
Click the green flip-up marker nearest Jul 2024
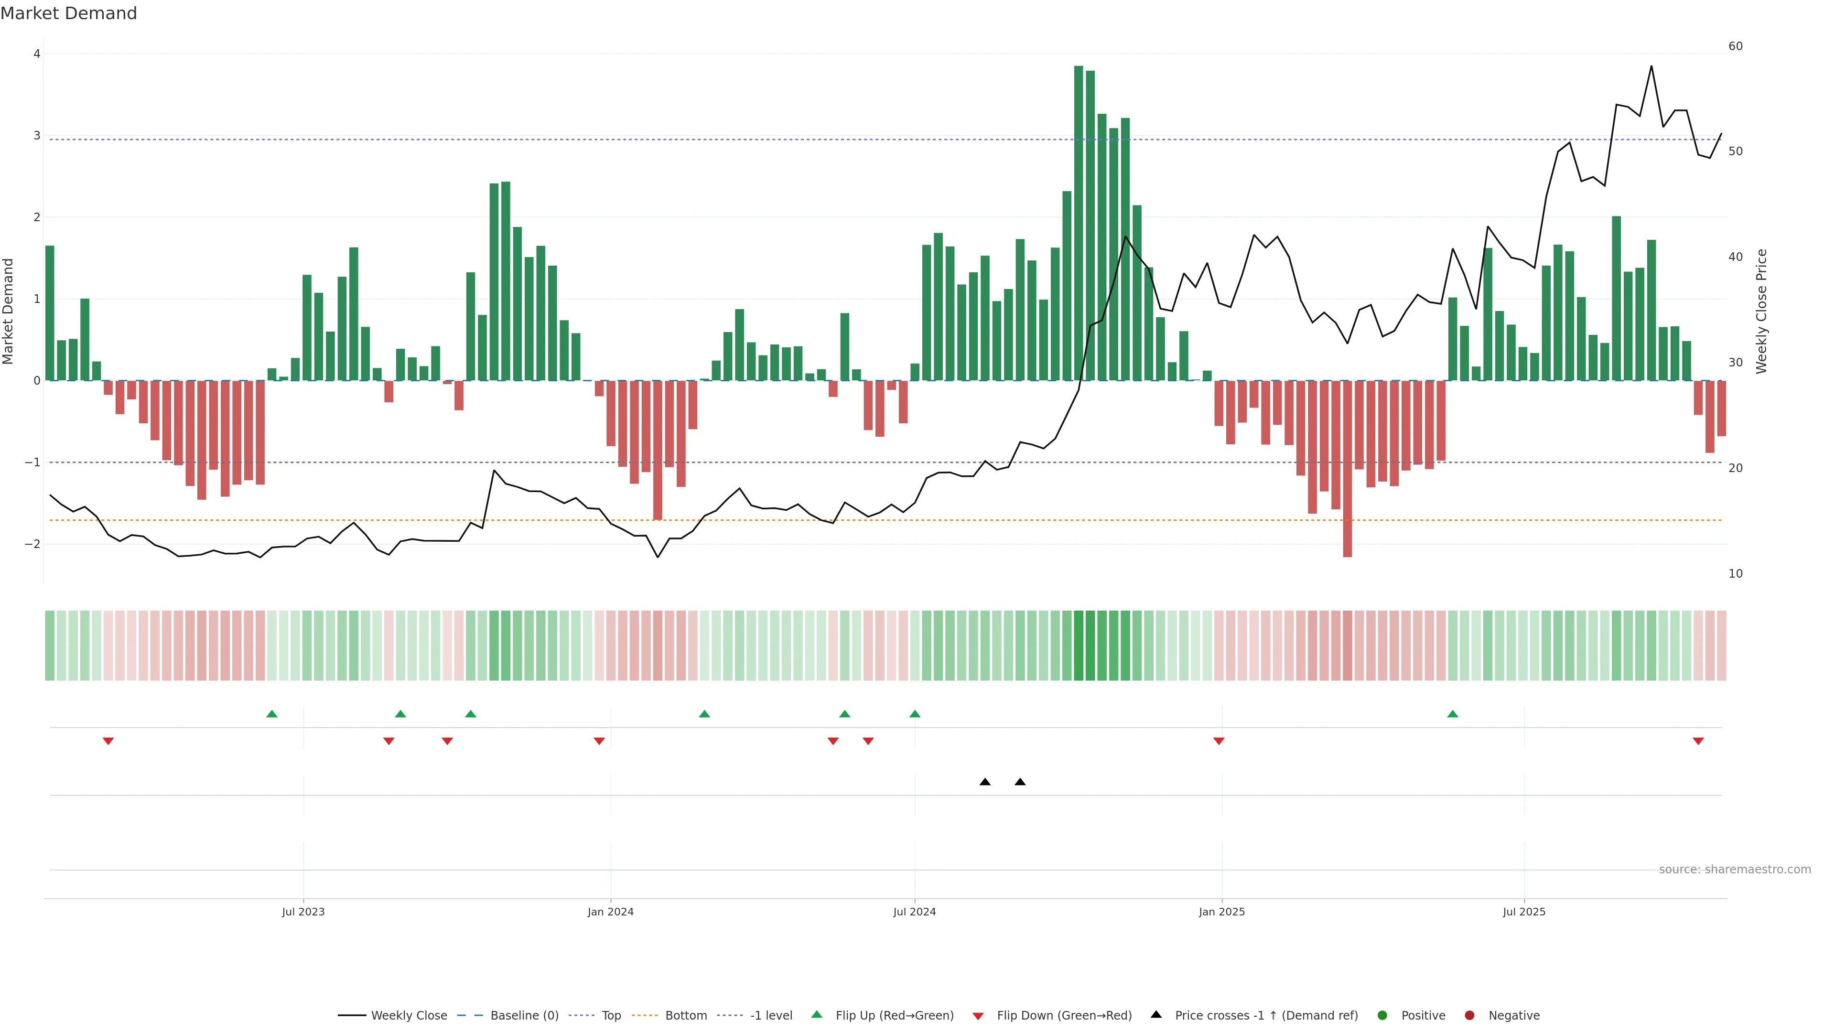tap(916, 714)
